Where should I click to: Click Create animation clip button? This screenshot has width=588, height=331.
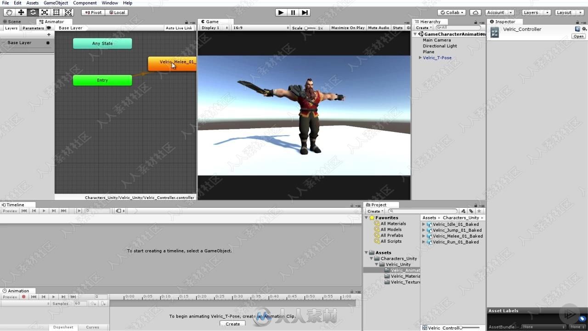(x=232, y=324)
